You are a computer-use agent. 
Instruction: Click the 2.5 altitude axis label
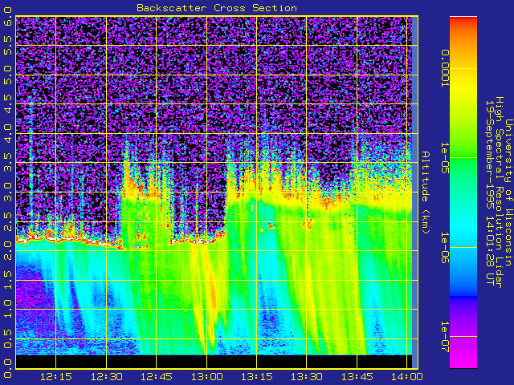[7, 221]
